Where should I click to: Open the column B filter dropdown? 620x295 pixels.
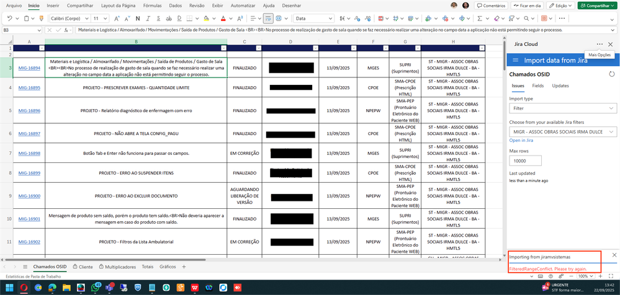click(223, 48)
